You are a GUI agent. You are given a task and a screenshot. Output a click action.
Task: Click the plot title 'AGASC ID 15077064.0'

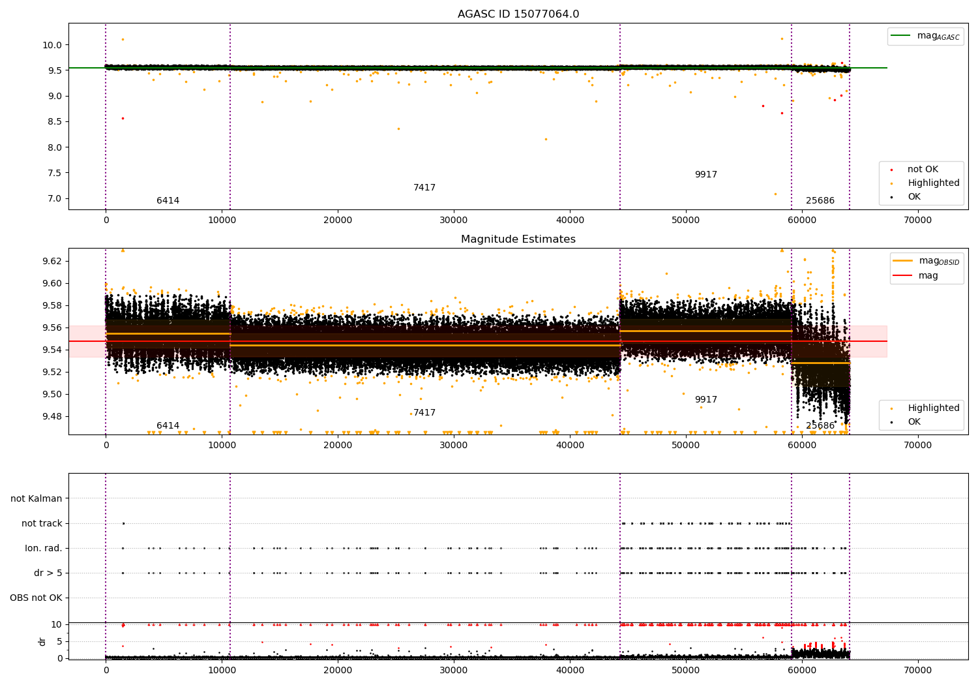coord(518,14)
